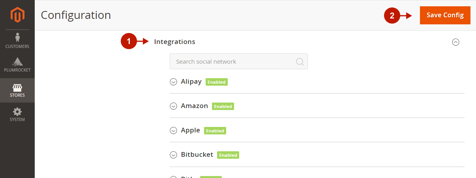Focus the Search social network field

click(239, 61)
